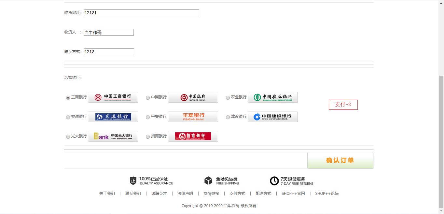The image size is (444, 214).
Task: Click the page vertical scrollbar thumb
Action: [441, 141]
